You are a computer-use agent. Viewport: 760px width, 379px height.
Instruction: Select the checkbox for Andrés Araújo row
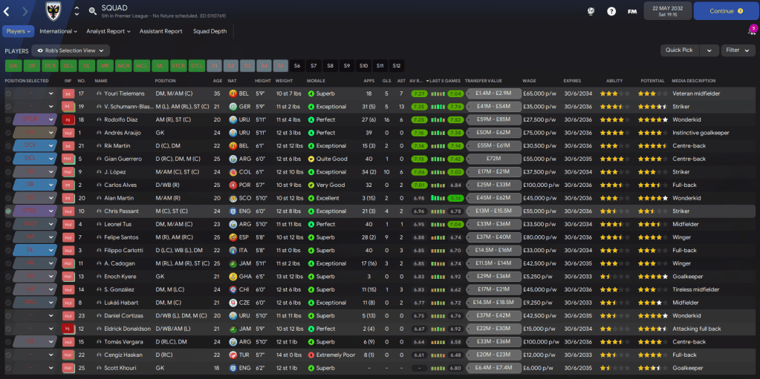point(8,133)
